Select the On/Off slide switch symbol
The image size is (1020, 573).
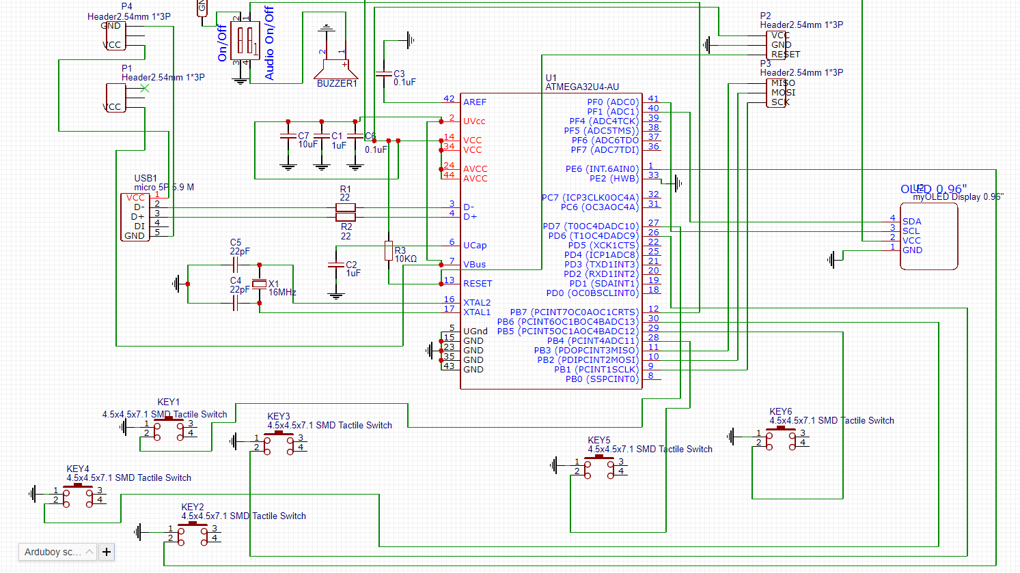[245, 41]
